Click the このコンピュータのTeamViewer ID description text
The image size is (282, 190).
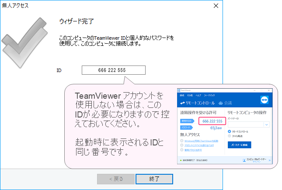point(117,41)
